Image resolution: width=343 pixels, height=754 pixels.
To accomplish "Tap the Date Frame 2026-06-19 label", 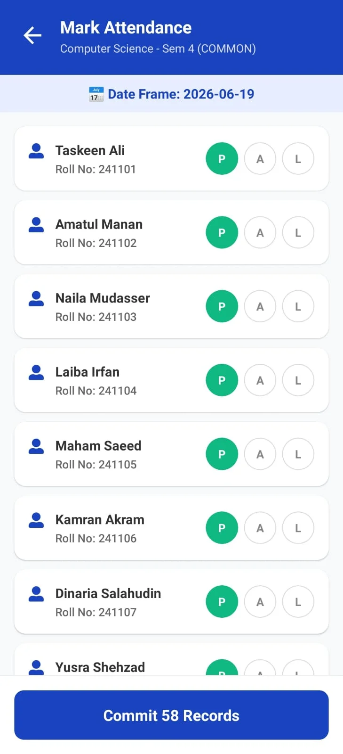I will click(181, 94).
